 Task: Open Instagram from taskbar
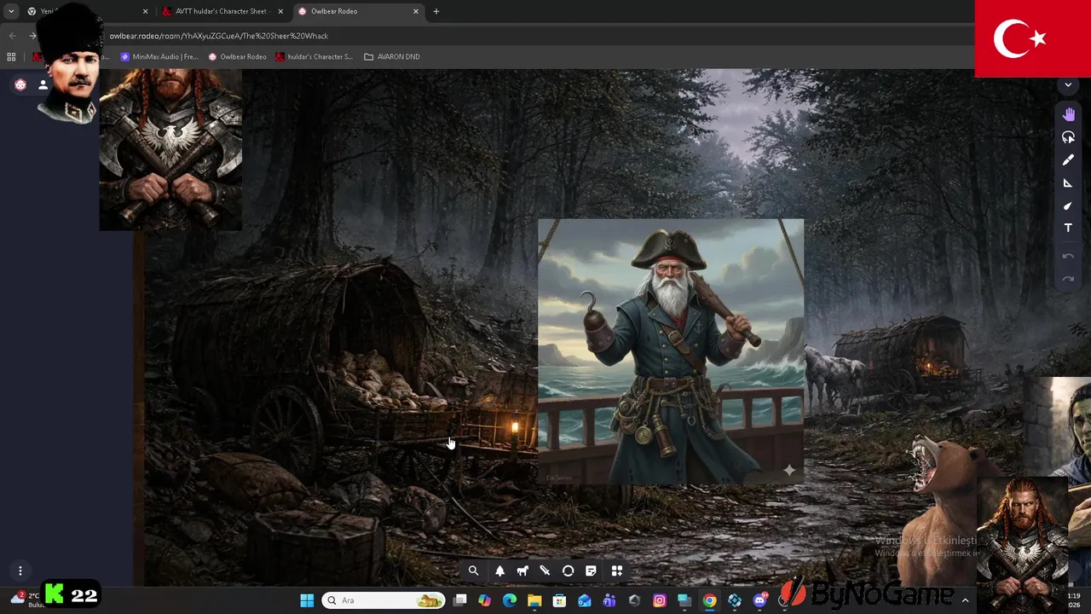[660, 600]
